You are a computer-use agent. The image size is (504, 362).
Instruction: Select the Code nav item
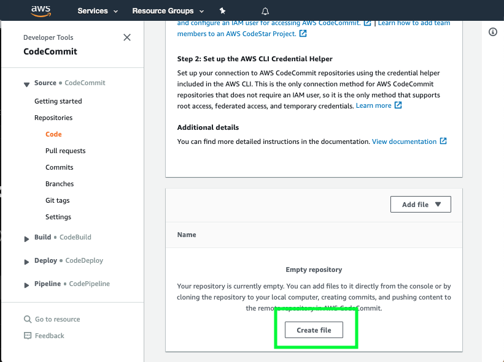53,134
